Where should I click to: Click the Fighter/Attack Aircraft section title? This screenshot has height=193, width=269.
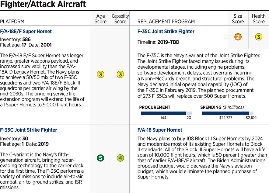point(43,5)
